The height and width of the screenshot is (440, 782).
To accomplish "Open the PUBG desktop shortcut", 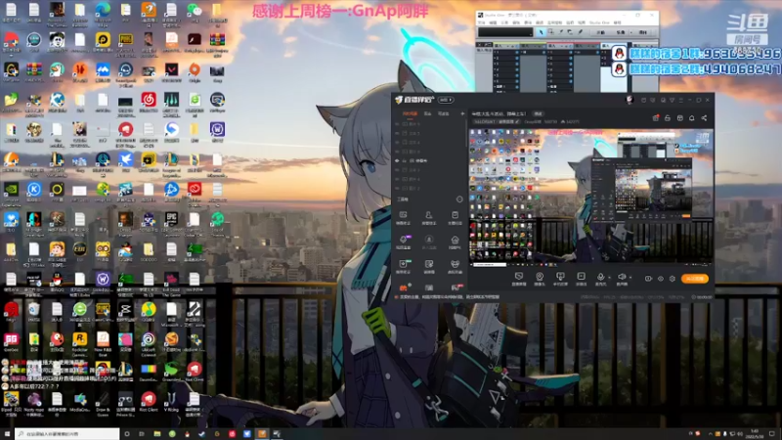I will 126,43.
